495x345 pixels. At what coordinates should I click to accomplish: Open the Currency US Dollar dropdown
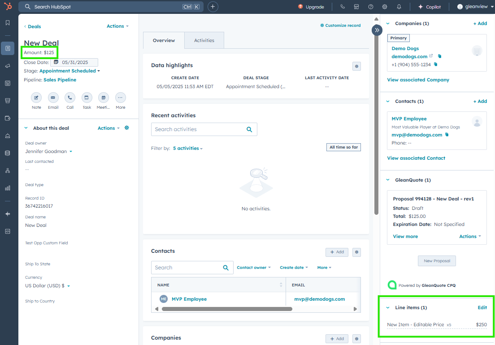(x=48, y=286)
